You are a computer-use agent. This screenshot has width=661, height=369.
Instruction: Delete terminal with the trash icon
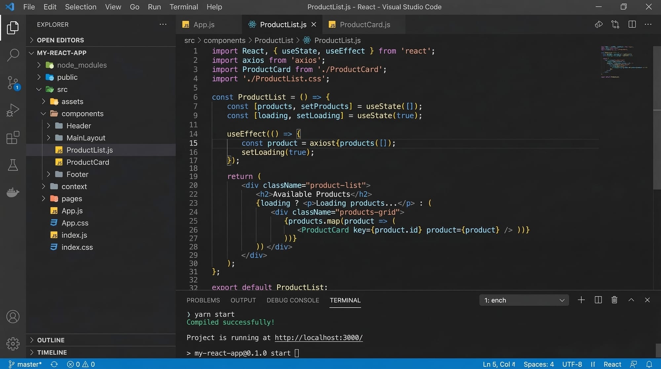point(614,300)
